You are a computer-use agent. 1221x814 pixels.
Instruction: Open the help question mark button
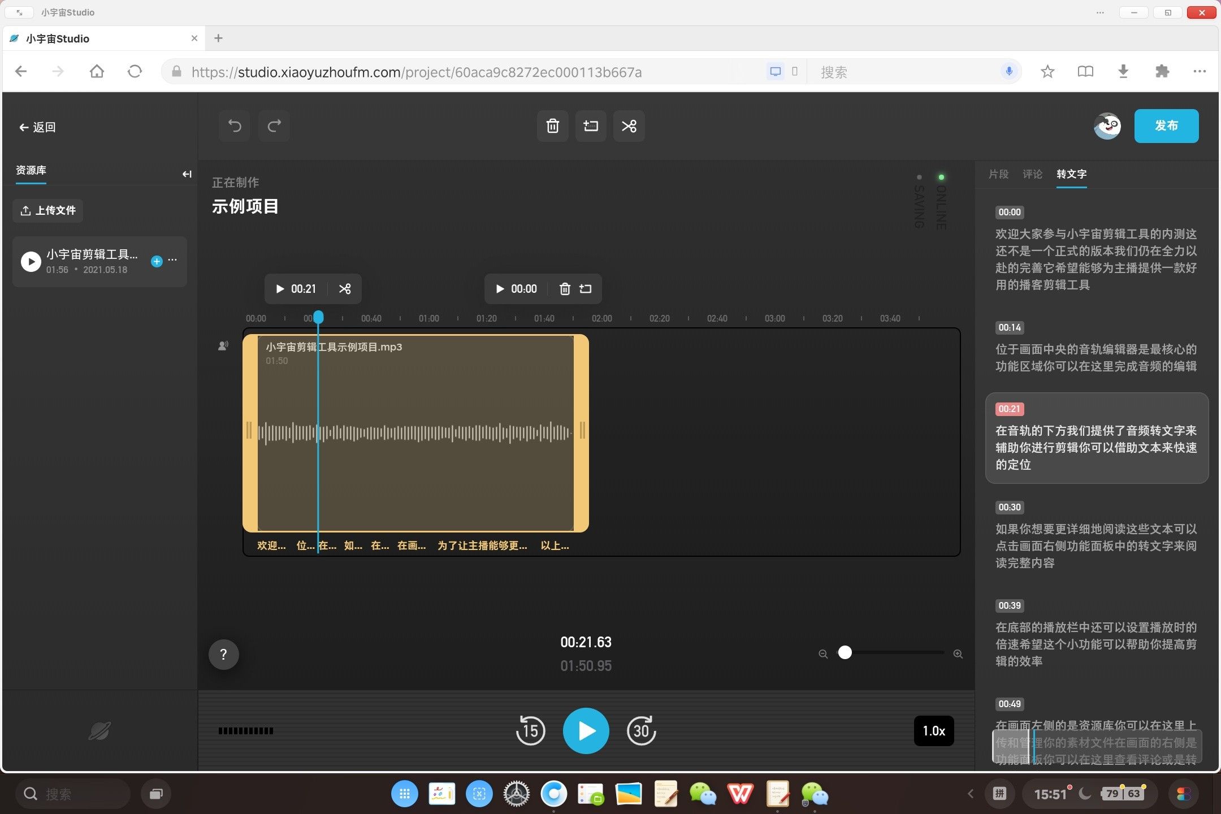(223, 655)
